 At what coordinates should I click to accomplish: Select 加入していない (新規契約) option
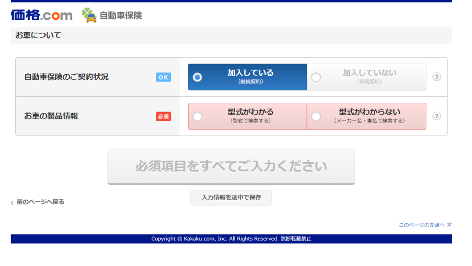(366, 77)
